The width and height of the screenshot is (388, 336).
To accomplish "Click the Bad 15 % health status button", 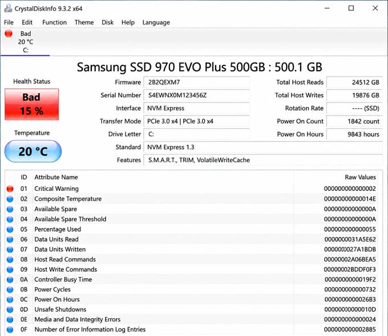I will [32, 104].
